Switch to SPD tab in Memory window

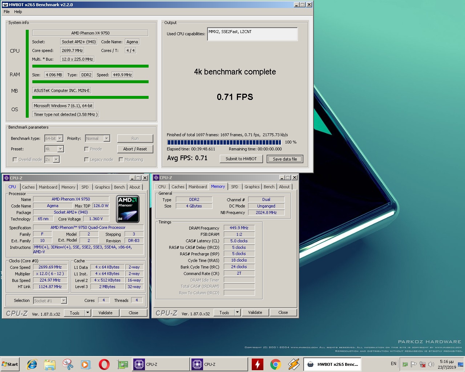(235, 187)
